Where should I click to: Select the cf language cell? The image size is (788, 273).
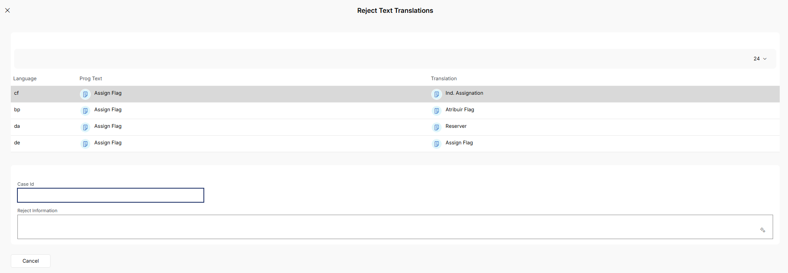[17, 93]
